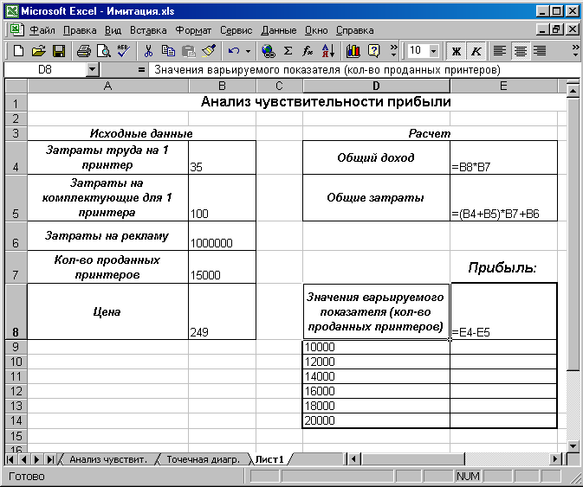
Task: Open the Справка menu
Action: click(354, 30)
